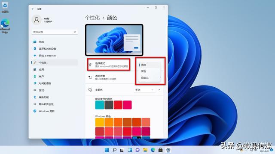
Task: Open the 主题色 手动 dropdown
Action: [x=144, y=90]
